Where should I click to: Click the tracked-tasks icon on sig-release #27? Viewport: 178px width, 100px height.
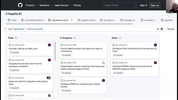103,63
